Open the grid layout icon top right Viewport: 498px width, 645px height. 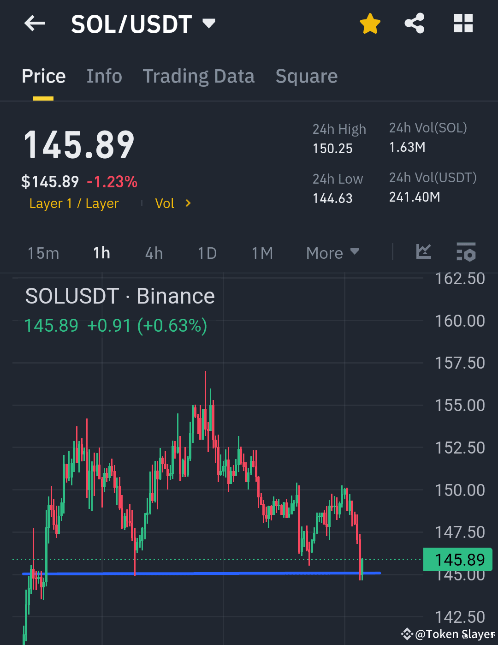[x=463, y=24]
